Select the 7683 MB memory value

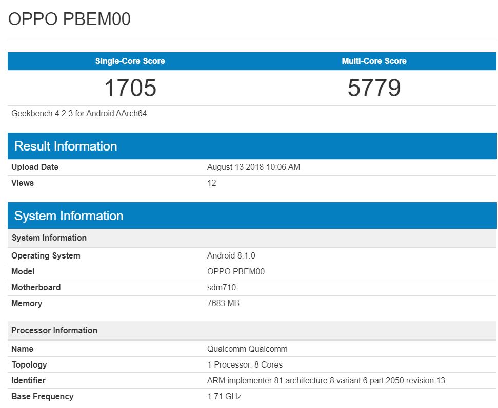click(223, 303)
